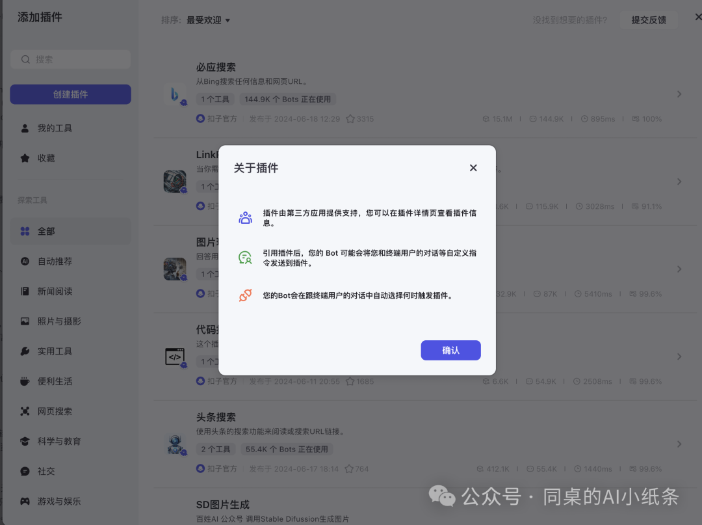Open the 网页搜索 web search icon

23,411
